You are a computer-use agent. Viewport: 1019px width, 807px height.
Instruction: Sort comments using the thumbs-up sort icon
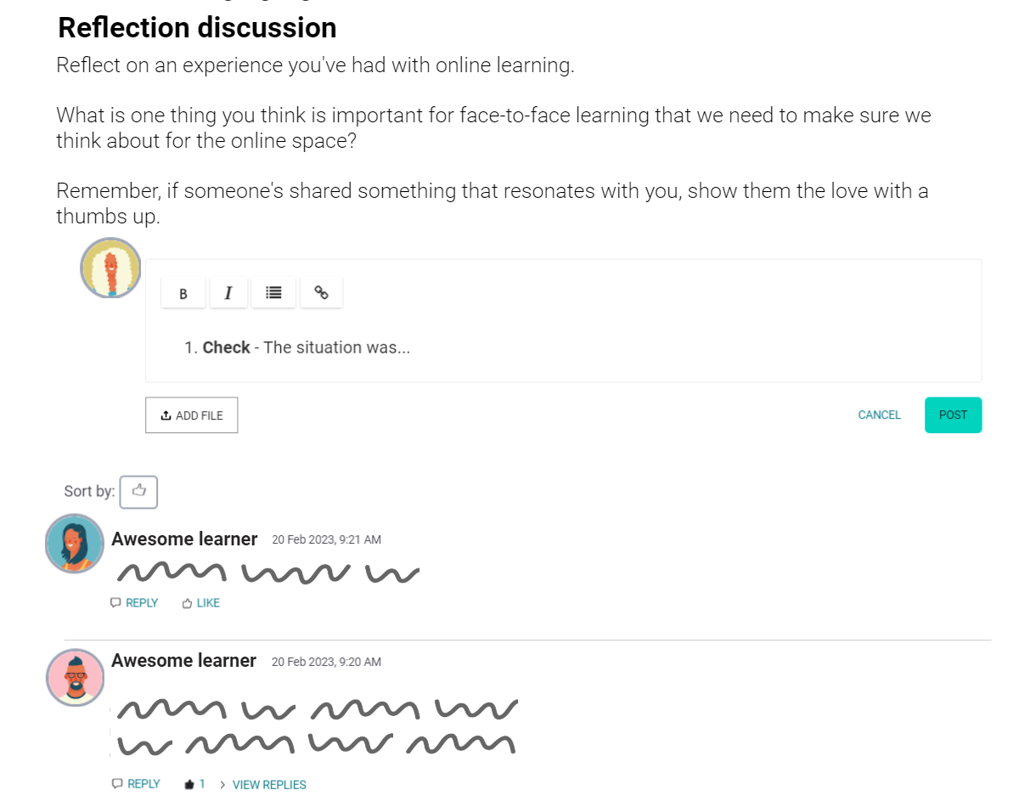tap(138, 491)
